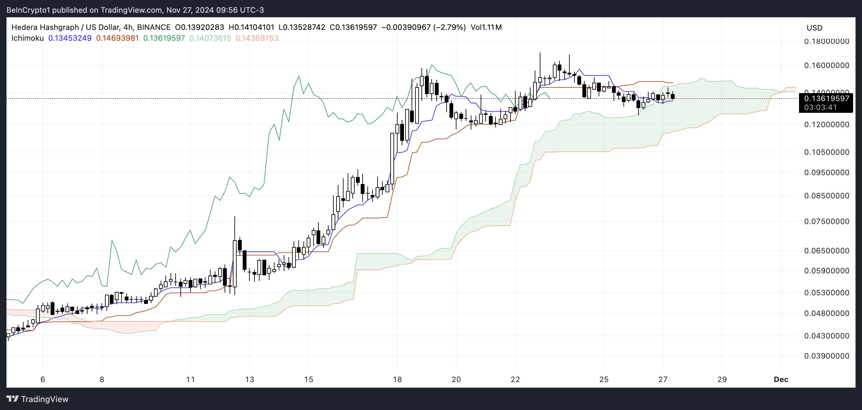The width and height of the screenshot is (862, 410).
Task: Select the red Ichimoku value 0.14693981
Action: [x=117, y=38]
